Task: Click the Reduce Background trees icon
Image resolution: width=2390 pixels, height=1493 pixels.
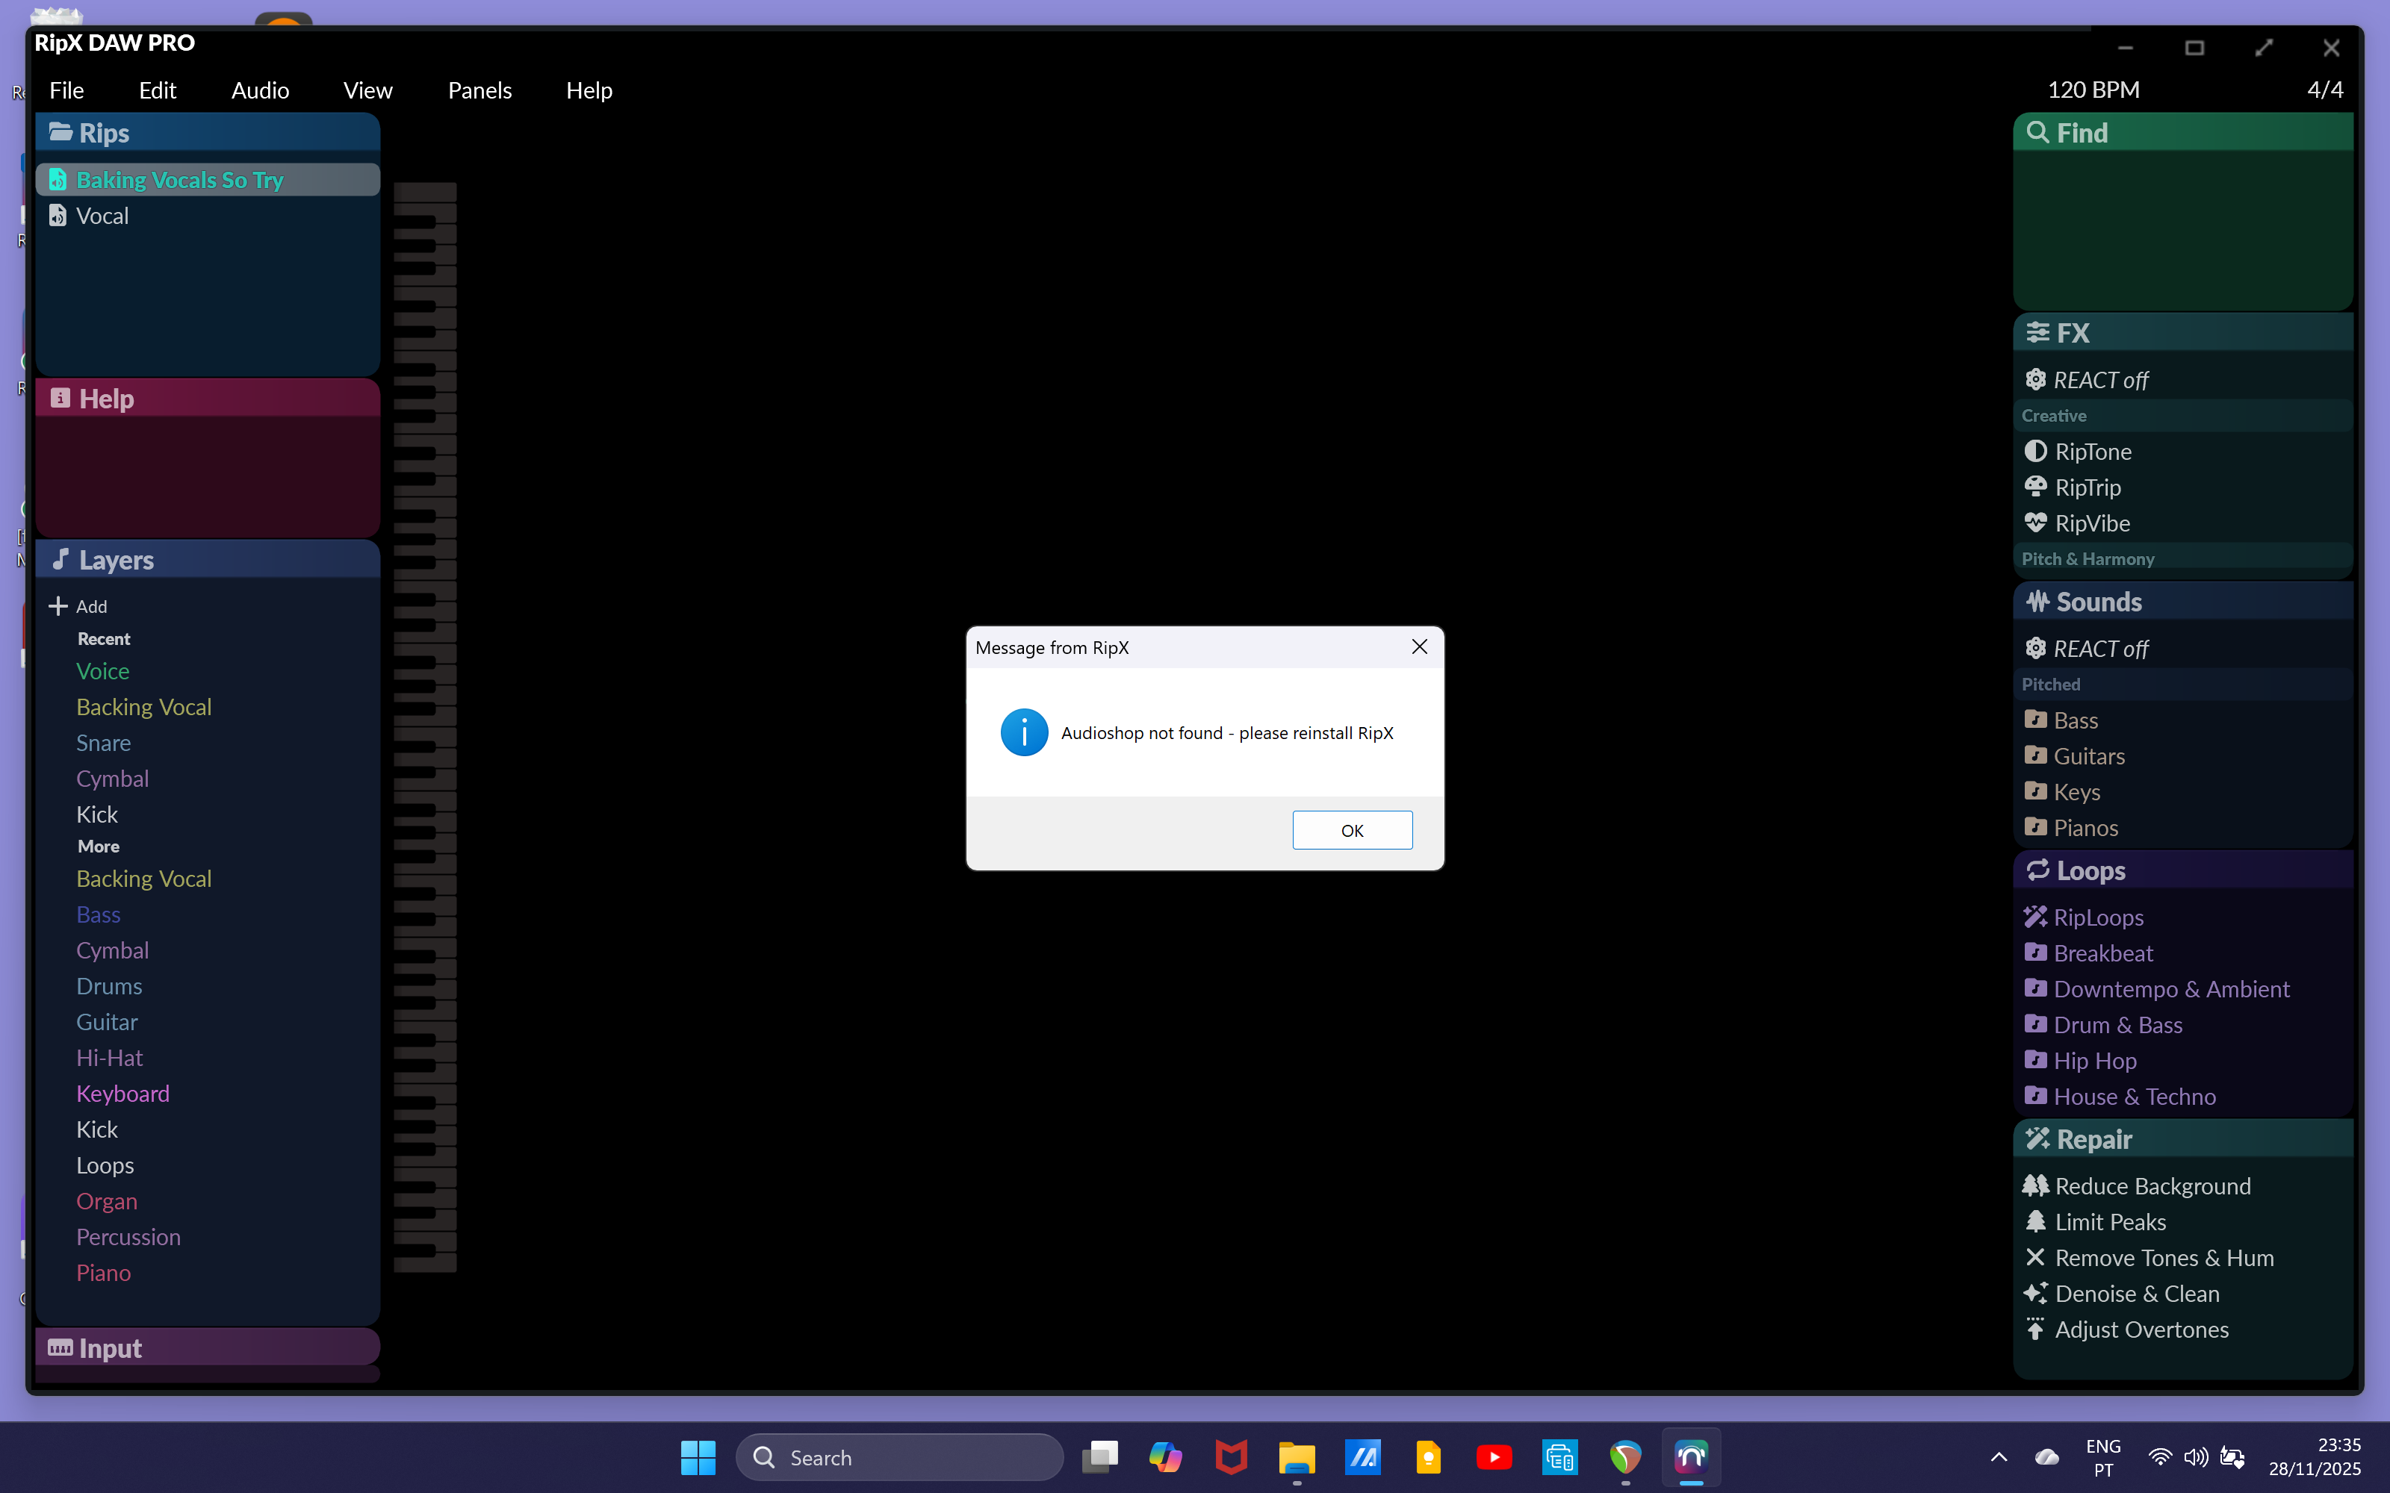Action: 2035,1185
